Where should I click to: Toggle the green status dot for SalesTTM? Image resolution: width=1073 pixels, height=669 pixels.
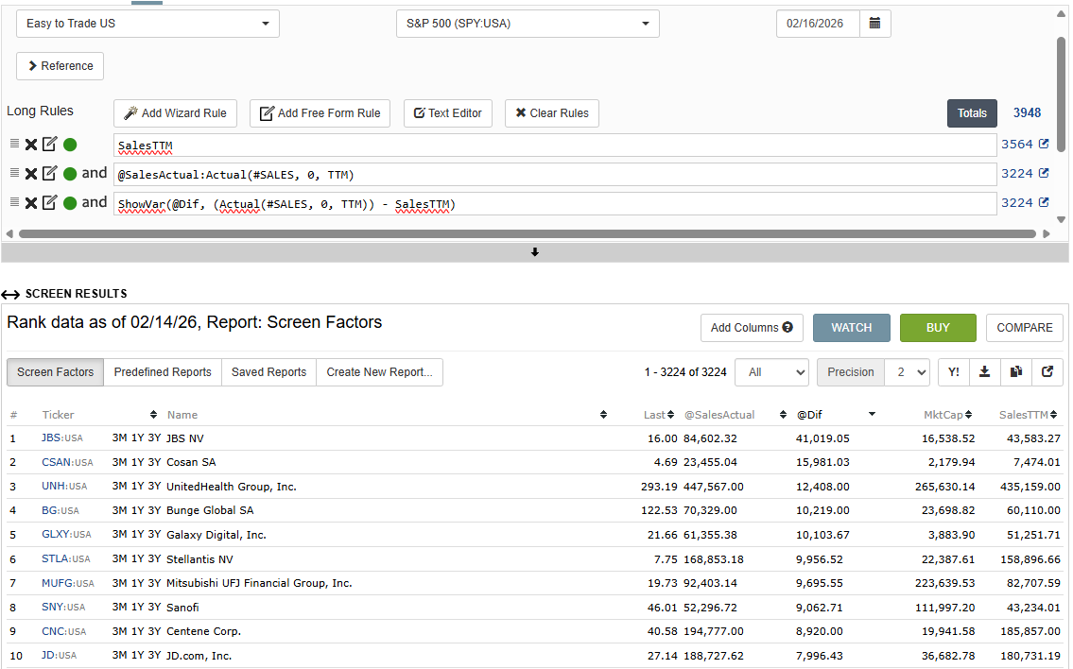tap(70, 146)
